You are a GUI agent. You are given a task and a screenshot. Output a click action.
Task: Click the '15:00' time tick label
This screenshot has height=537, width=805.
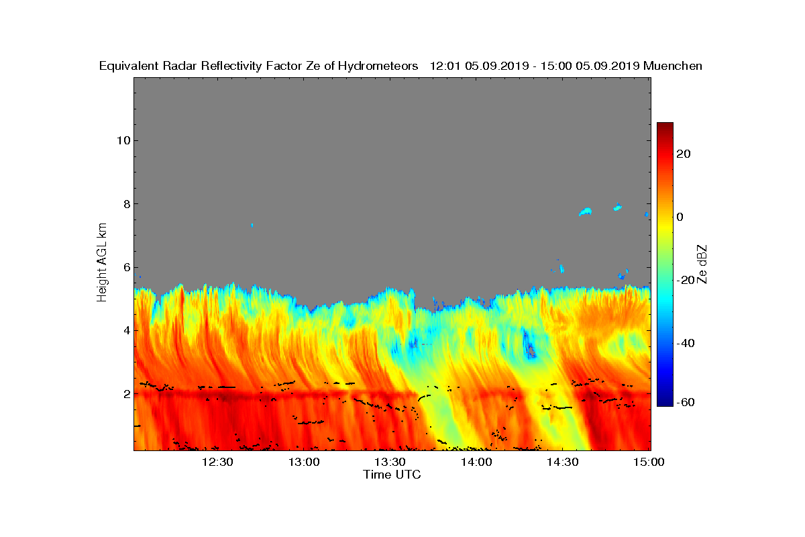(649, 462)
